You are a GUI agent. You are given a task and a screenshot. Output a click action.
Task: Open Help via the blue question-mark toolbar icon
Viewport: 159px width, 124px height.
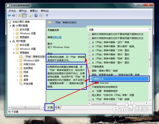(36, 16)
